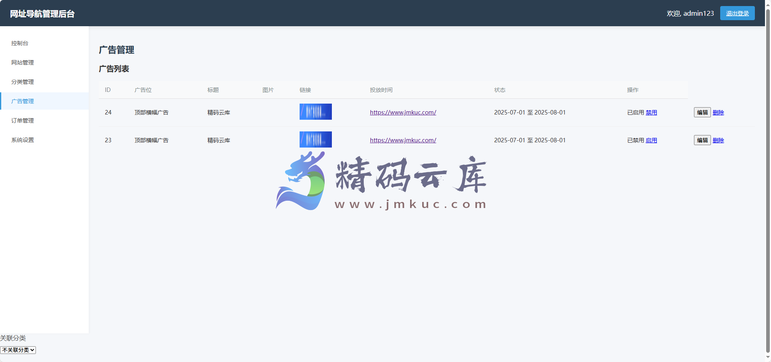Click the 操作 column header
Screen dimensions: 771x362
tap(633, 90)
